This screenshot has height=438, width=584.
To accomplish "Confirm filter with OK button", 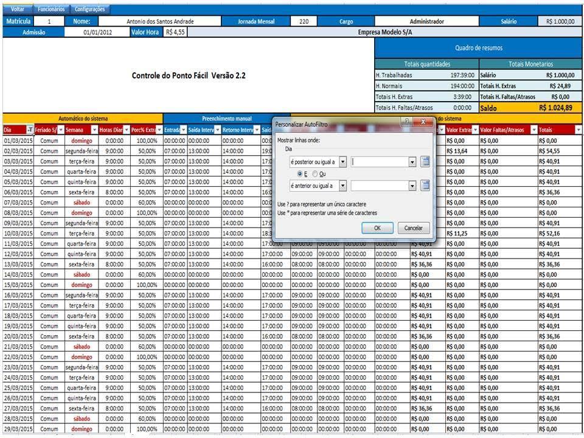I will click(x=377, y=228).
